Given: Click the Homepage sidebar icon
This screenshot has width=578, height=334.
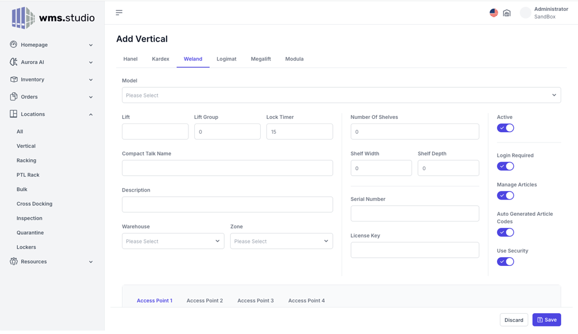Looking at the screenshot, I should click(14, 44).
